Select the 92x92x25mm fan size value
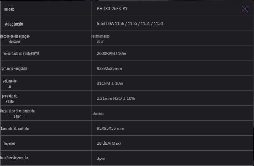 [109, 69]
